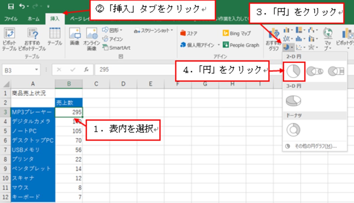Click the formula bar cancel X

(59, 70)
